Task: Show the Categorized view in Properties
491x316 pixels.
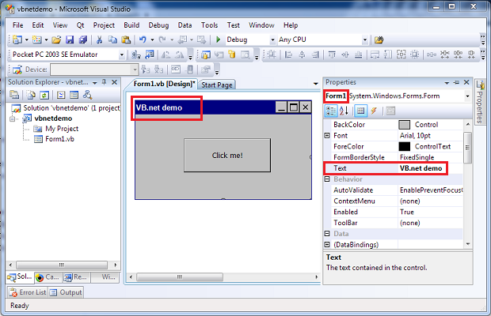Action: click(x=331, y=111)
